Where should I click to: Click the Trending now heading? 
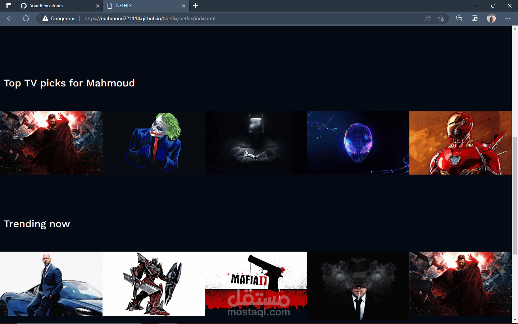point(37,224)
